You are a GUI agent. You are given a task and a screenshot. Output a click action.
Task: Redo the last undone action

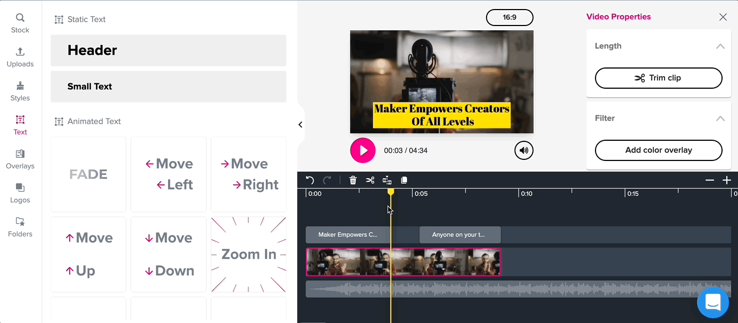click(x=327, y=180)
